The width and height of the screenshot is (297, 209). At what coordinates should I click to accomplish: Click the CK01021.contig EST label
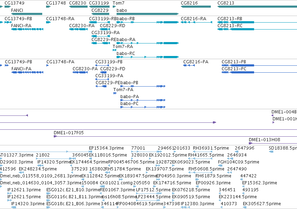coord(116,183)
